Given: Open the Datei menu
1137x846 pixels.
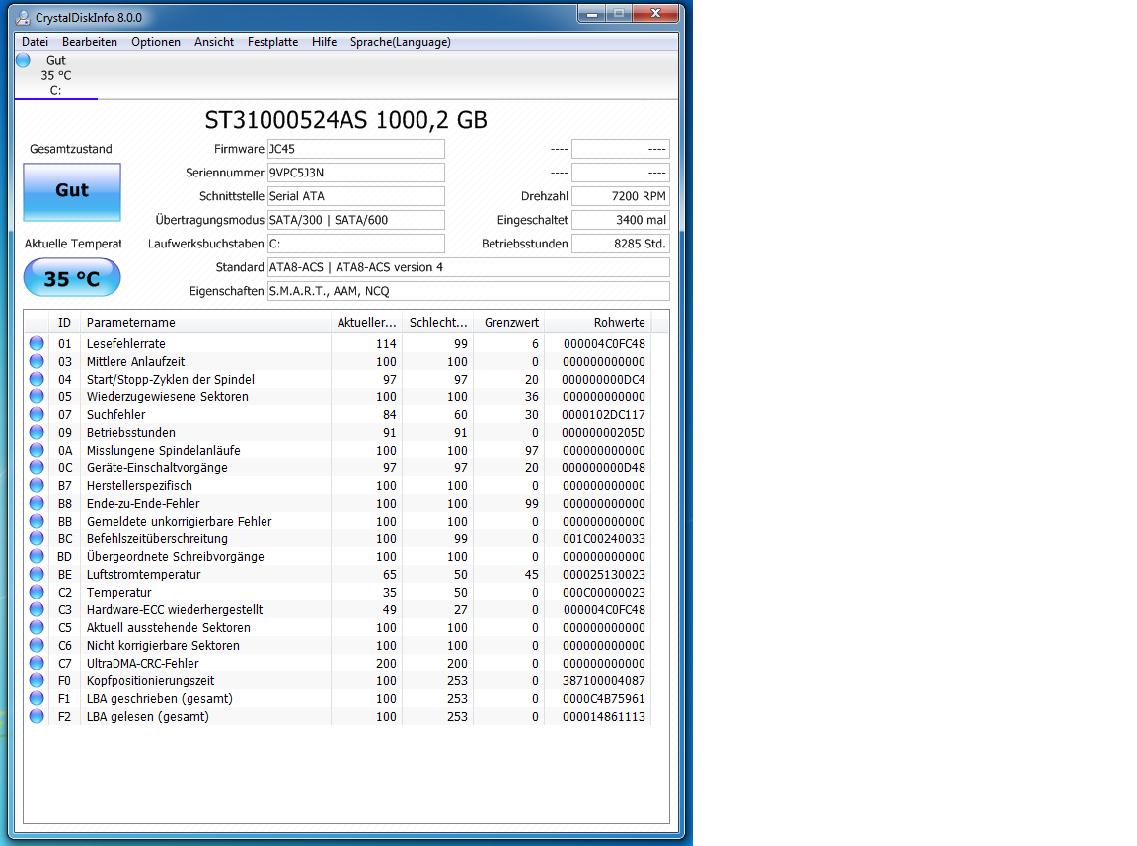Looking at the screenshot, I should pos(35,42).
